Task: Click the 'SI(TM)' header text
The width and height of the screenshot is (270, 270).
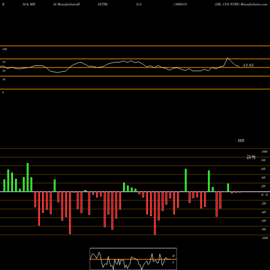Action: pyautogui.click(x=103, y=4)
